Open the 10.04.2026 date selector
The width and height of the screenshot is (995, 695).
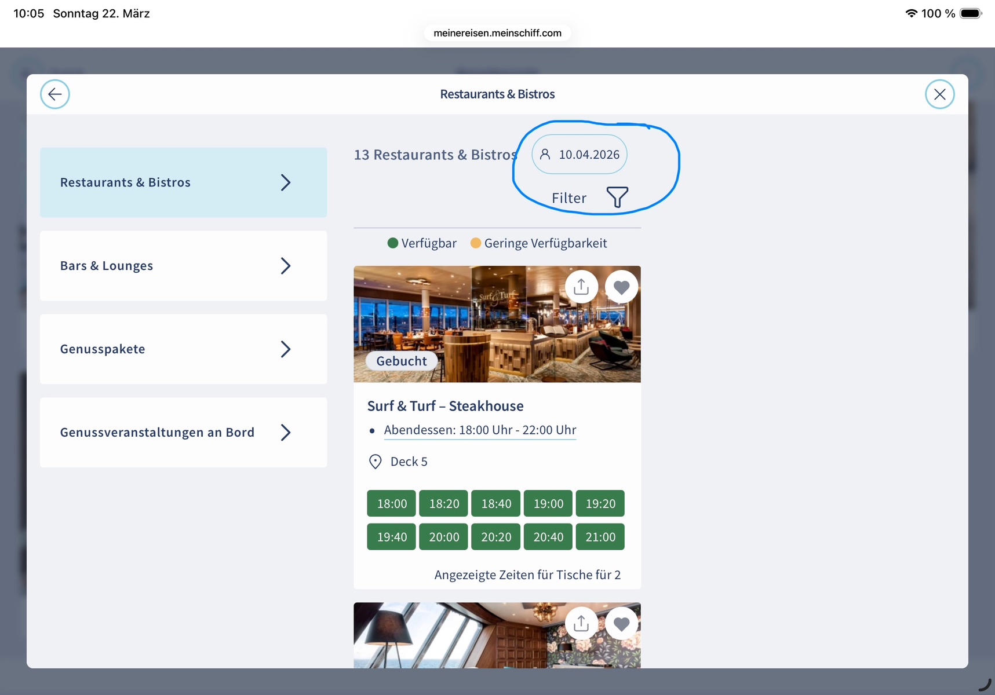point(579,155)
